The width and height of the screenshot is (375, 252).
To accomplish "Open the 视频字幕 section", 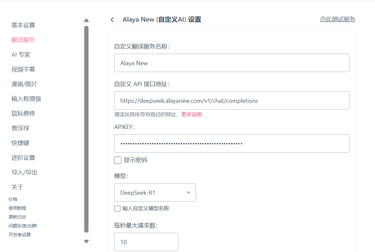I will pyautogui.click(x=23, y=69).
